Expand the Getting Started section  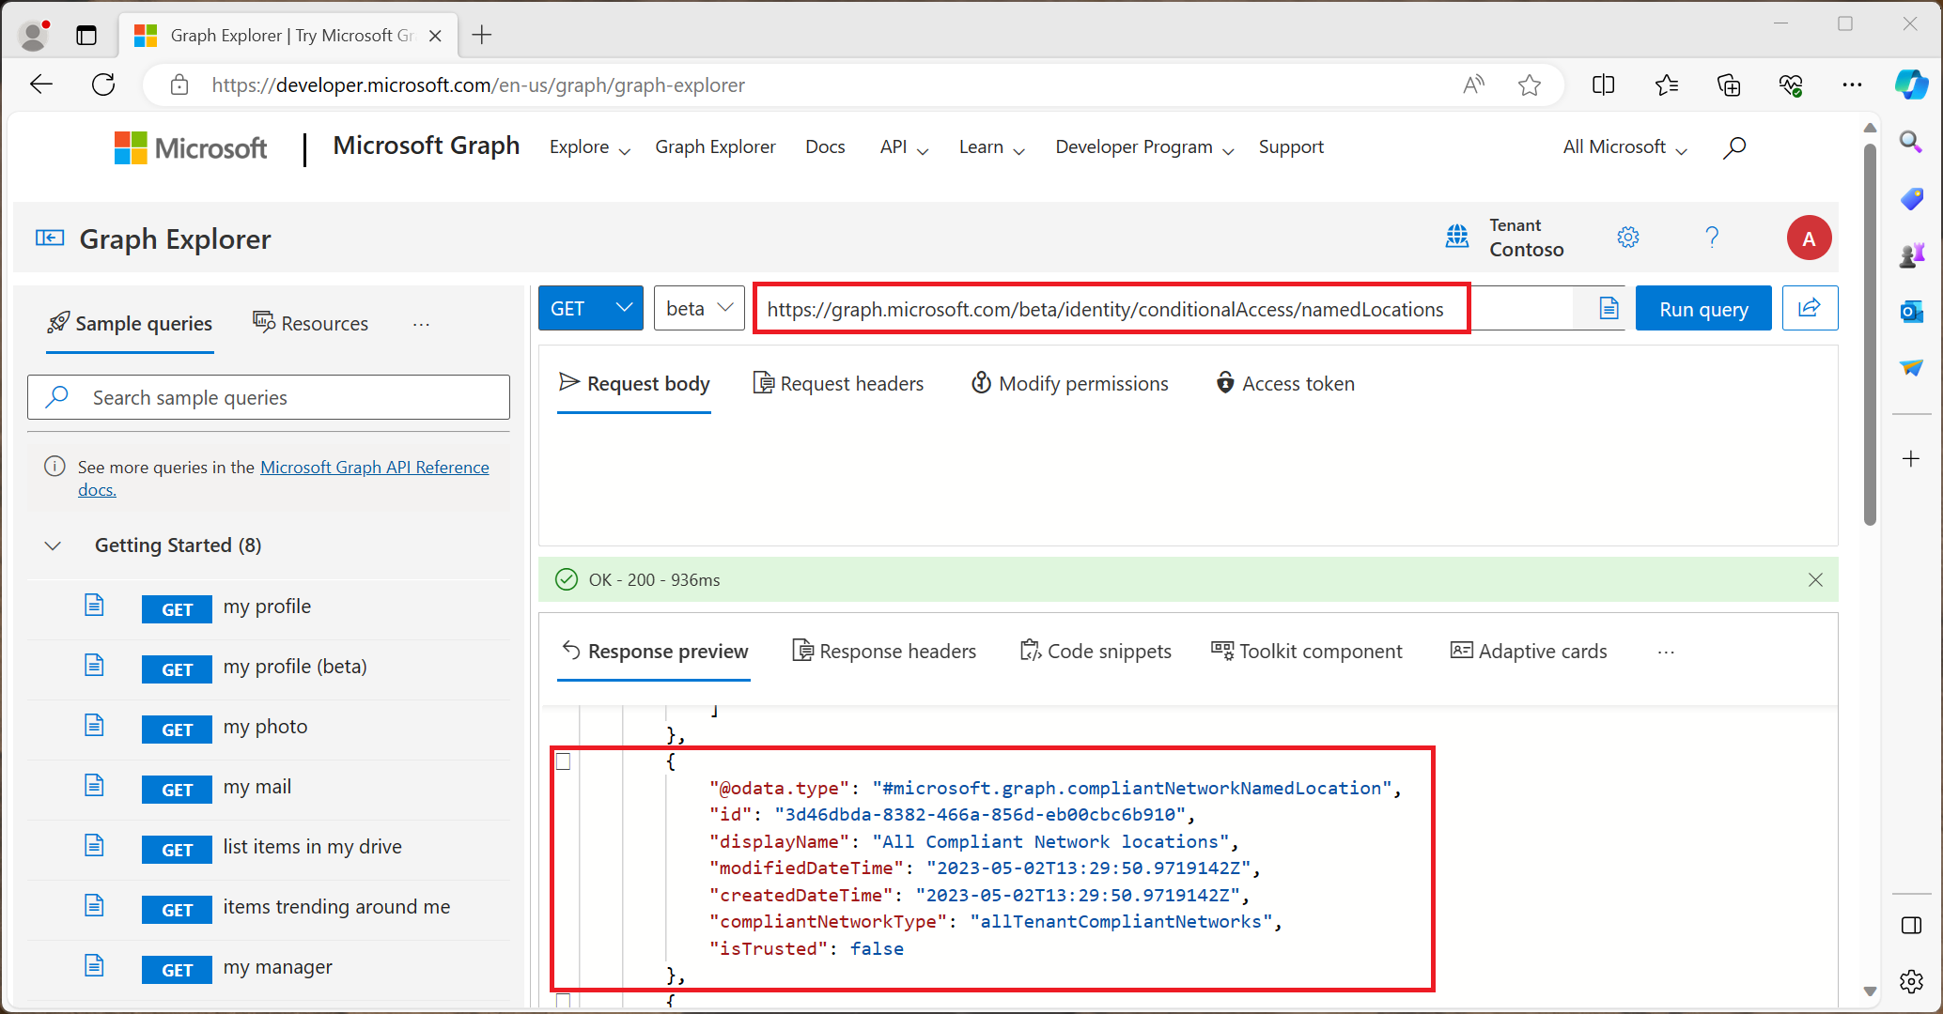[52, 545]
